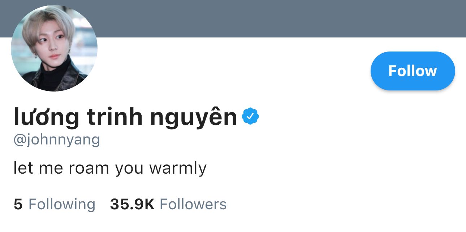Click the word nguyên in the name
Viewport: 466px width, 232px height.
194,117
